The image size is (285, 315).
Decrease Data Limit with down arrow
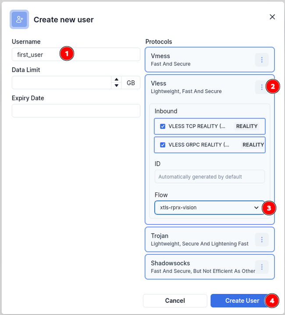[116, 85]
